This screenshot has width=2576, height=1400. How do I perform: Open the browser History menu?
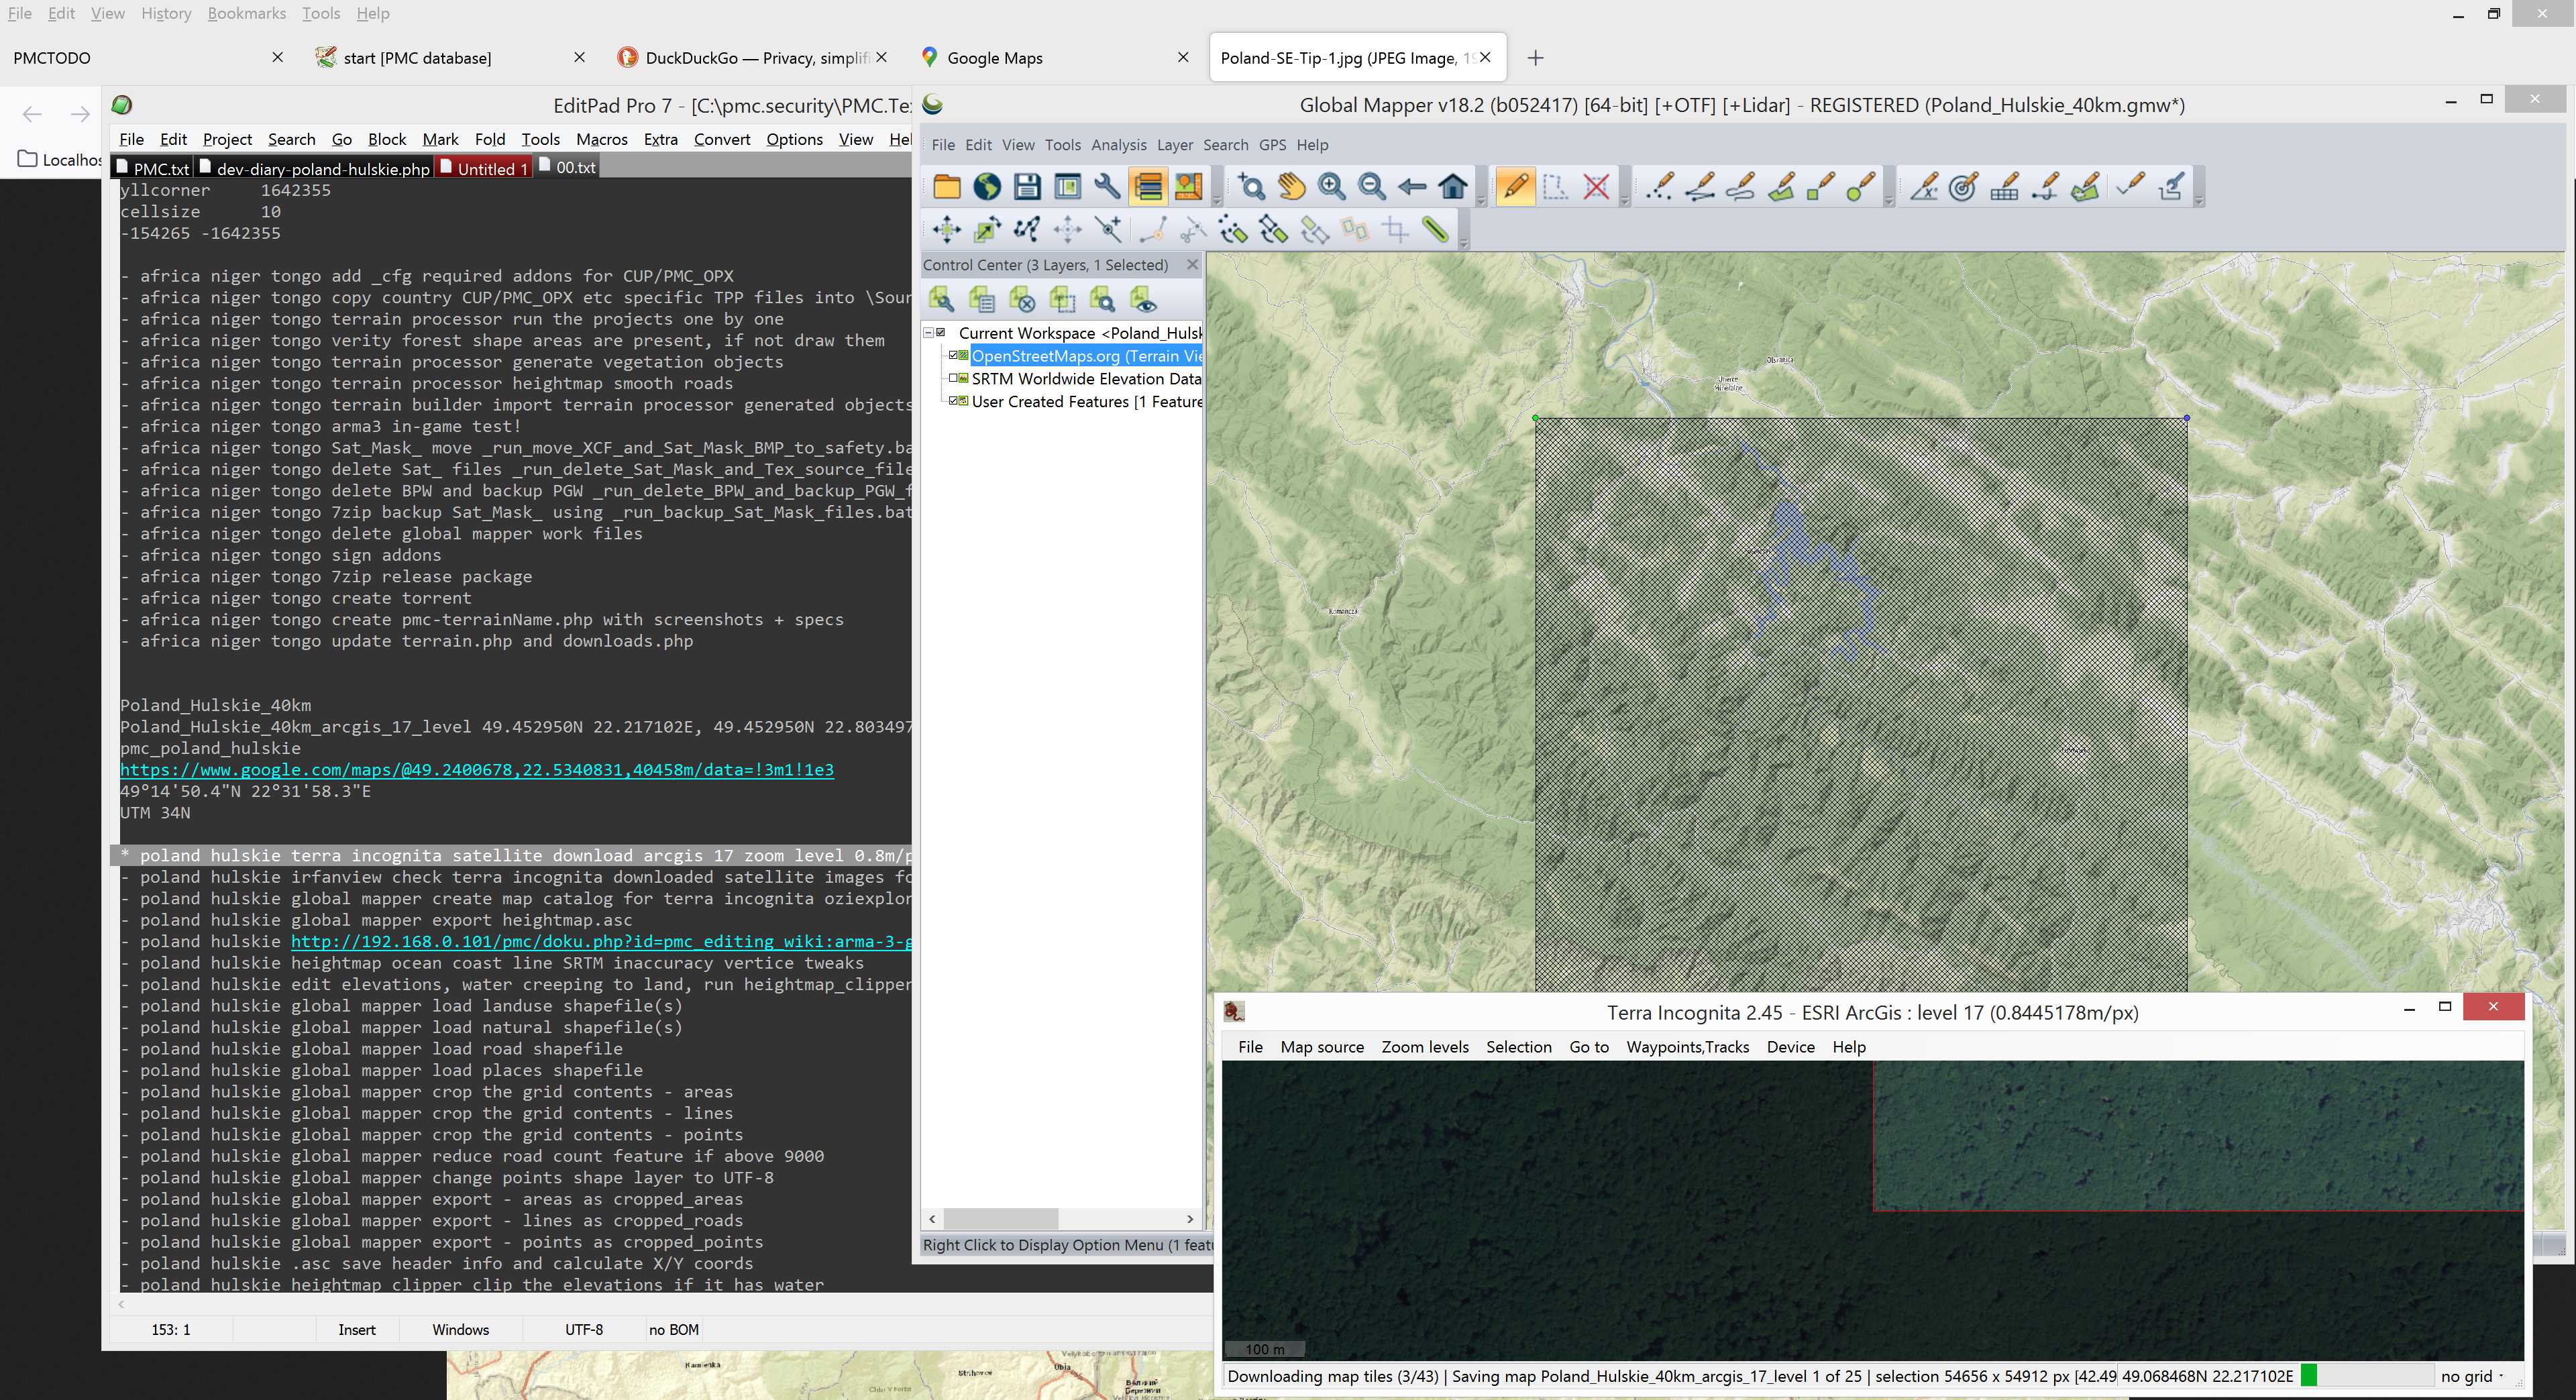pos(166,13)
